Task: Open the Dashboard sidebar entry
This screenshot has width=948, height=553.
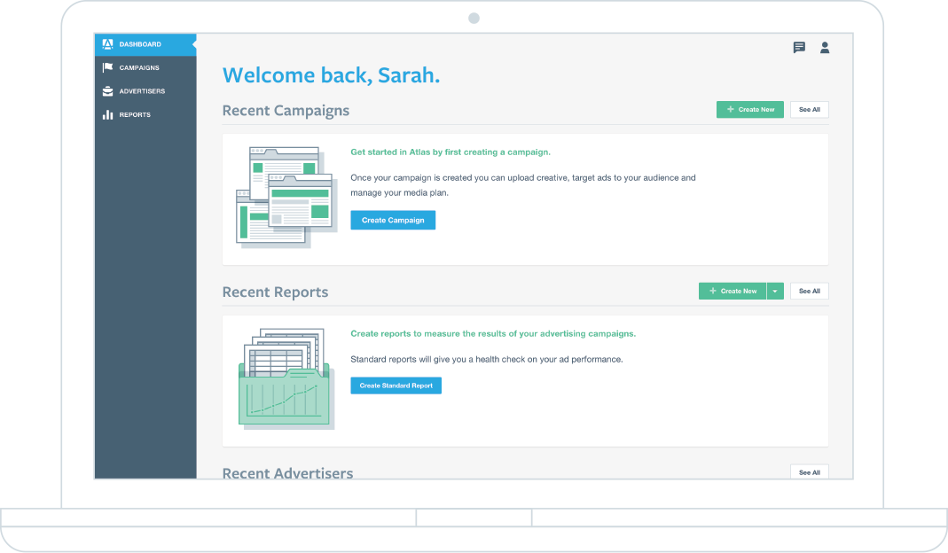Action: [x=140, y=44]
